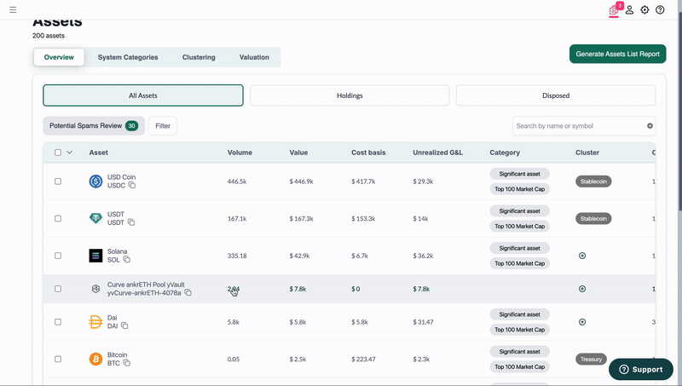Select the Solana row checkbox

click(x=58, y=256)
